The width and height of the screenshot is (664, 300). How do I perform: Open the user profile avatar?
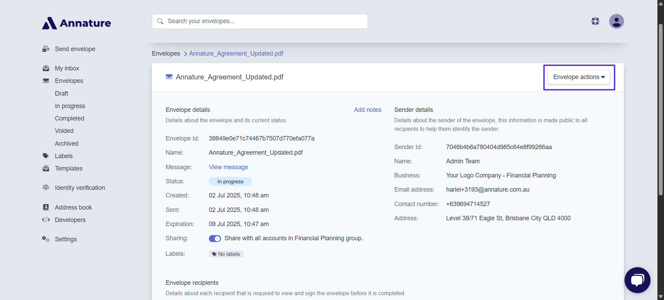616,21
